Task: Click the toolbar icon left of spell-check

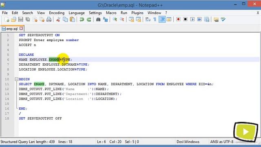Action: pos(216,20)
